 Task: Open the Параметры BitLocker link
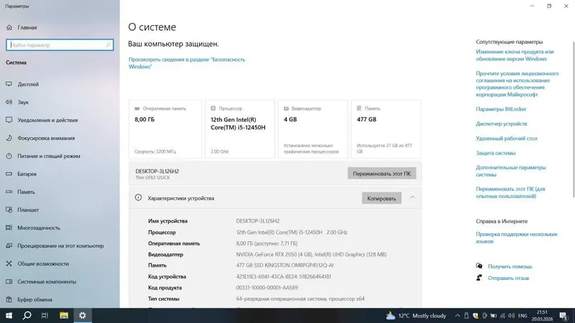tap(501, 109)
